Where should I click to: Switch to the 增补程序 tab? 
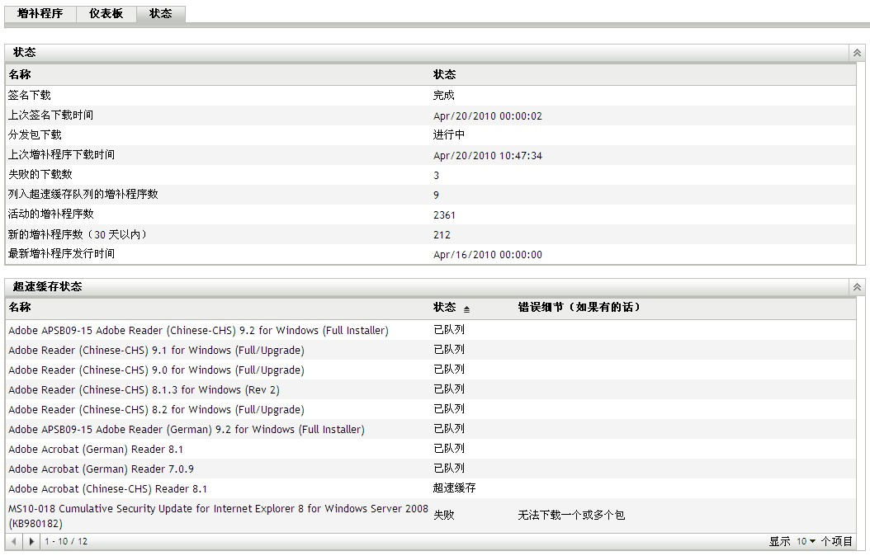pyautogui.click(x=40, y=13)
